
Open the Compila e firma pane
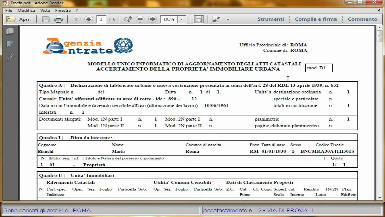pos(316,19)
